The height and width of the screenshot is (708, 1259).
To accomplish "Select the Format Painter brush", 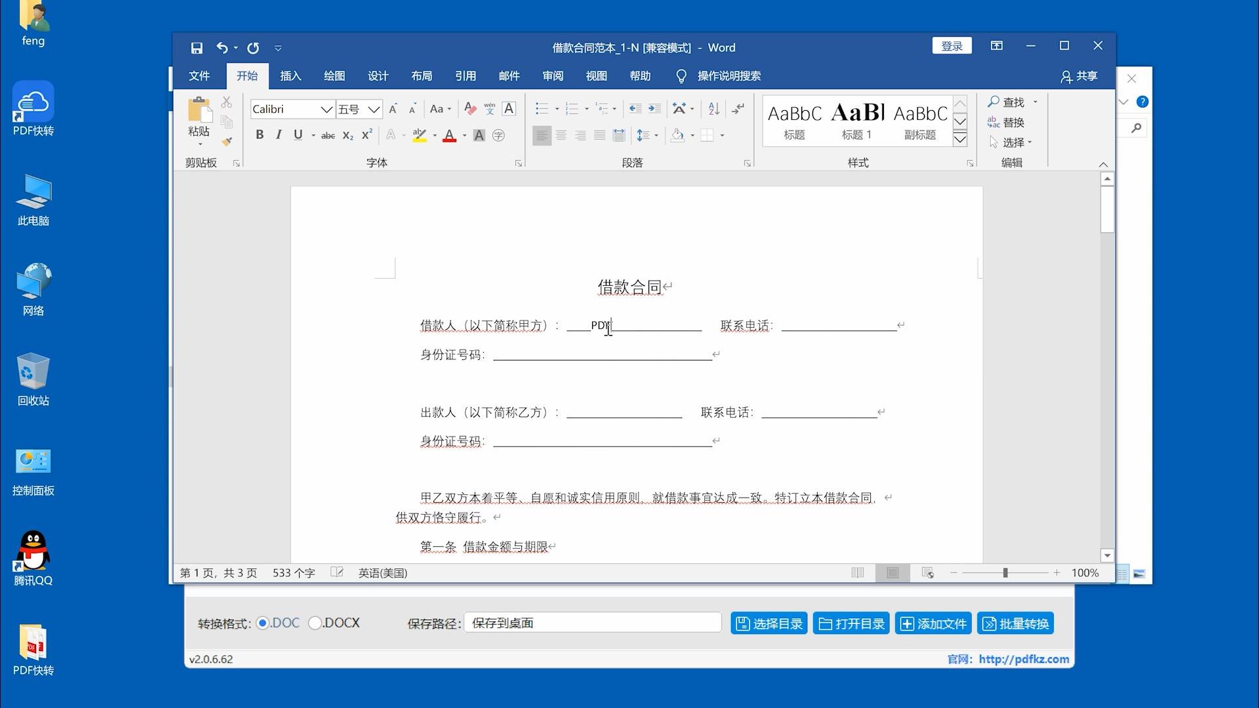I will tap(226, 142).
